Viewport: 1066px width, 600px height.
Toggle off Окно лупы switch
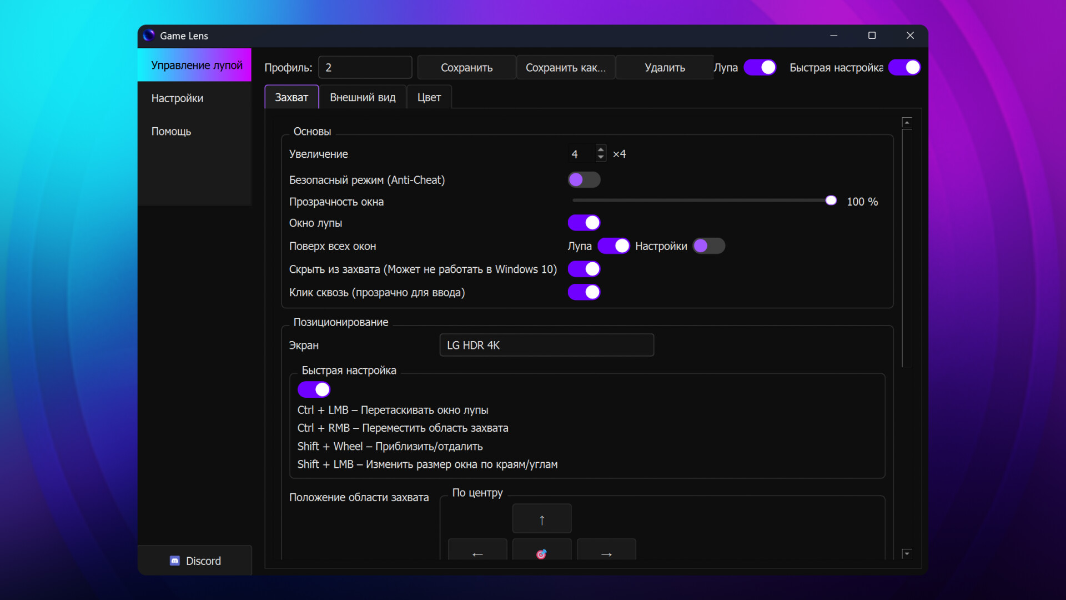coord(584,222)
